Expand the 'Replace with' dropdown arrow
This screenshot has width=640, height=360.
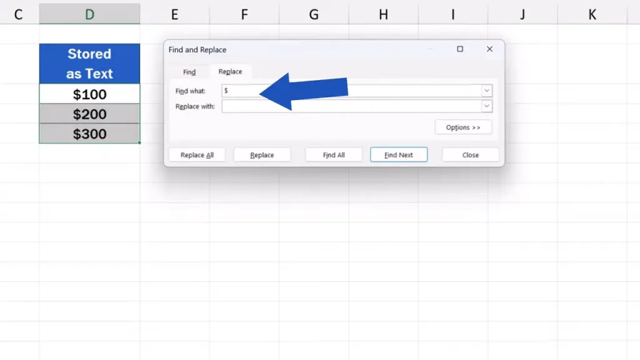tap(486, 107)
